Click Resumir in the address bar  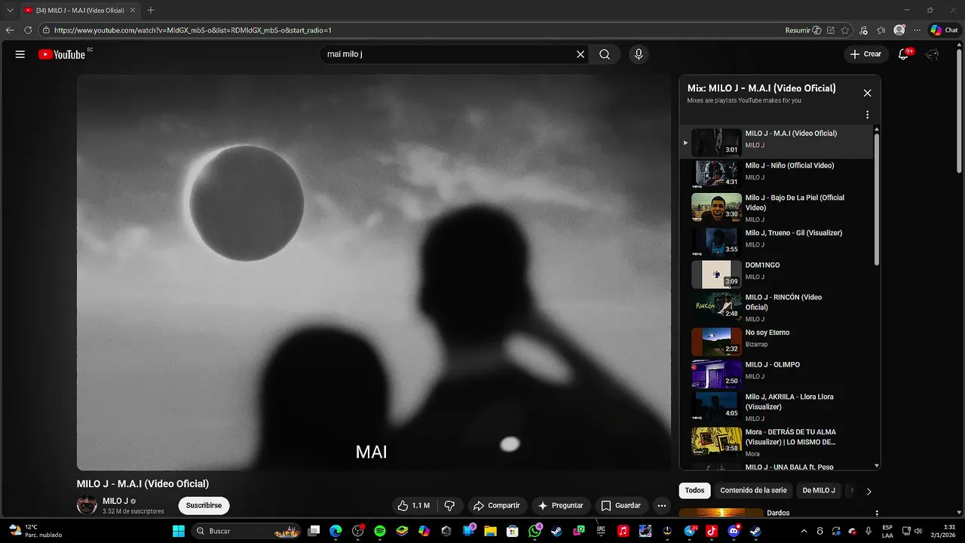tap(803, 30)
